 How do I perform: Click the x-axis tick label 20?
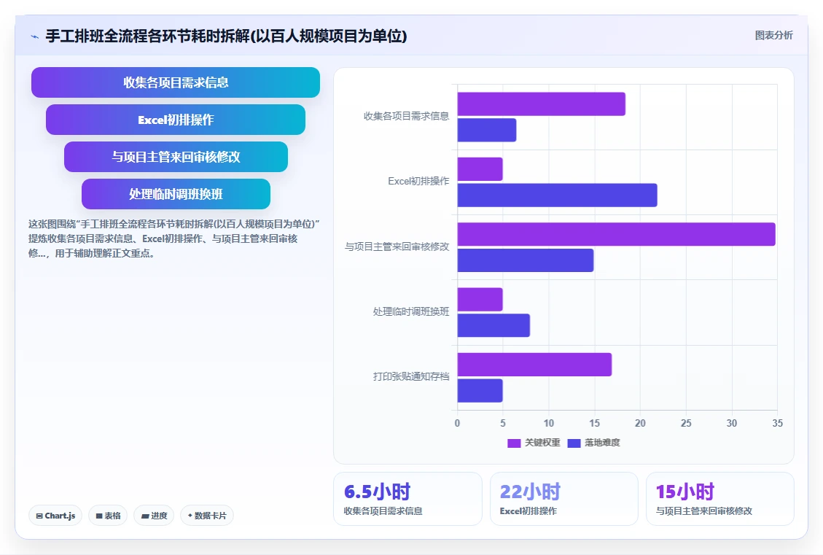pos(640,423)
